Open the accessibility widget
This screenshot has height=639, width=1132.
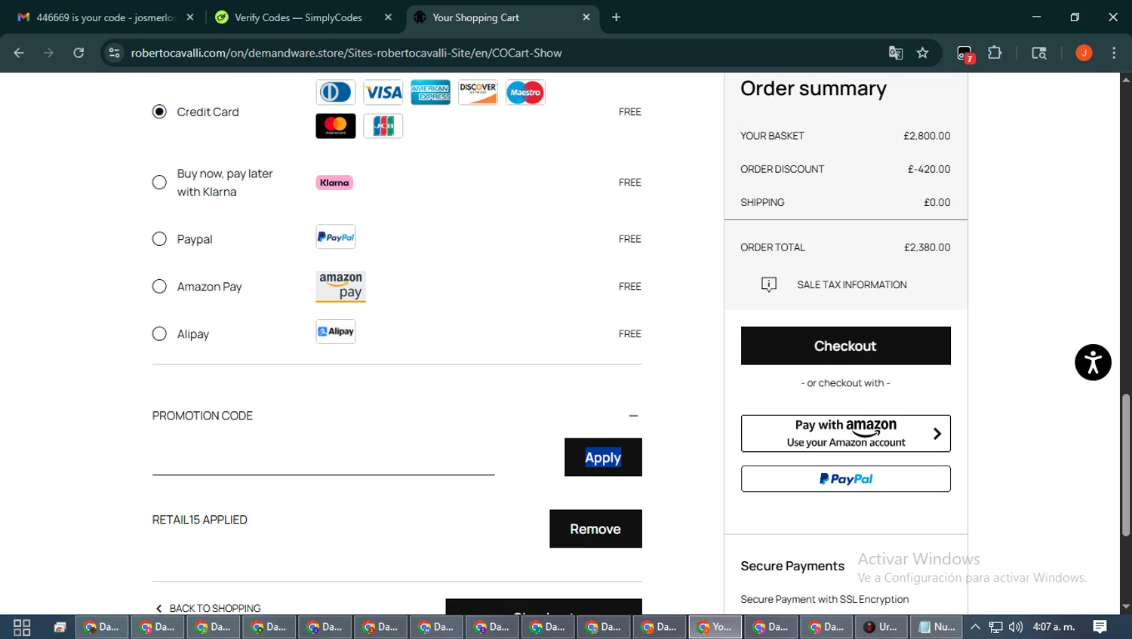point(1093,362)
